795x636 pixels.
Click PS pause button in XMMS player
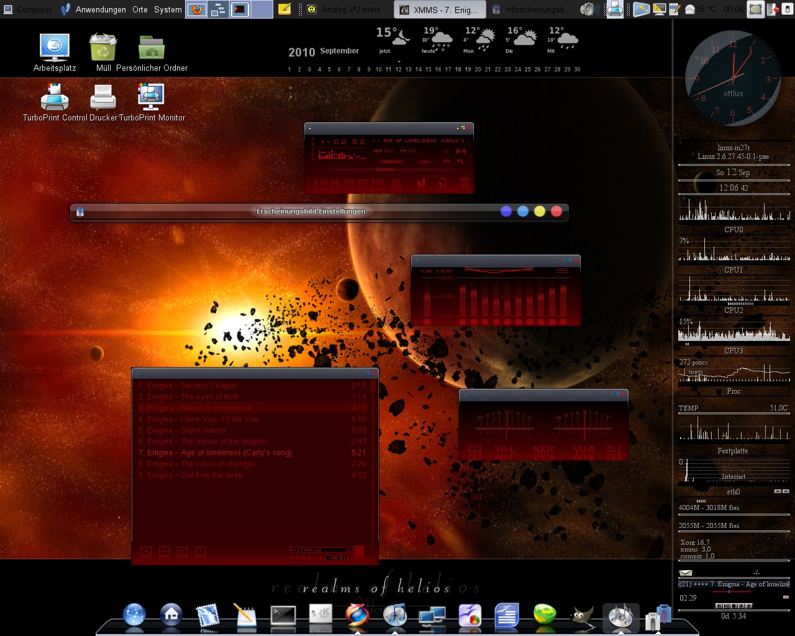[x=350, y=183]
